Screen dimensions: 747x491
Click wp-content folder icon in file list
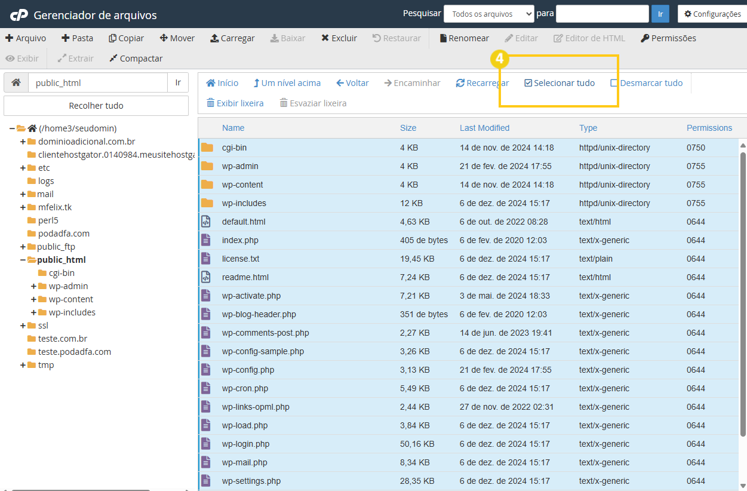point(207,185)
